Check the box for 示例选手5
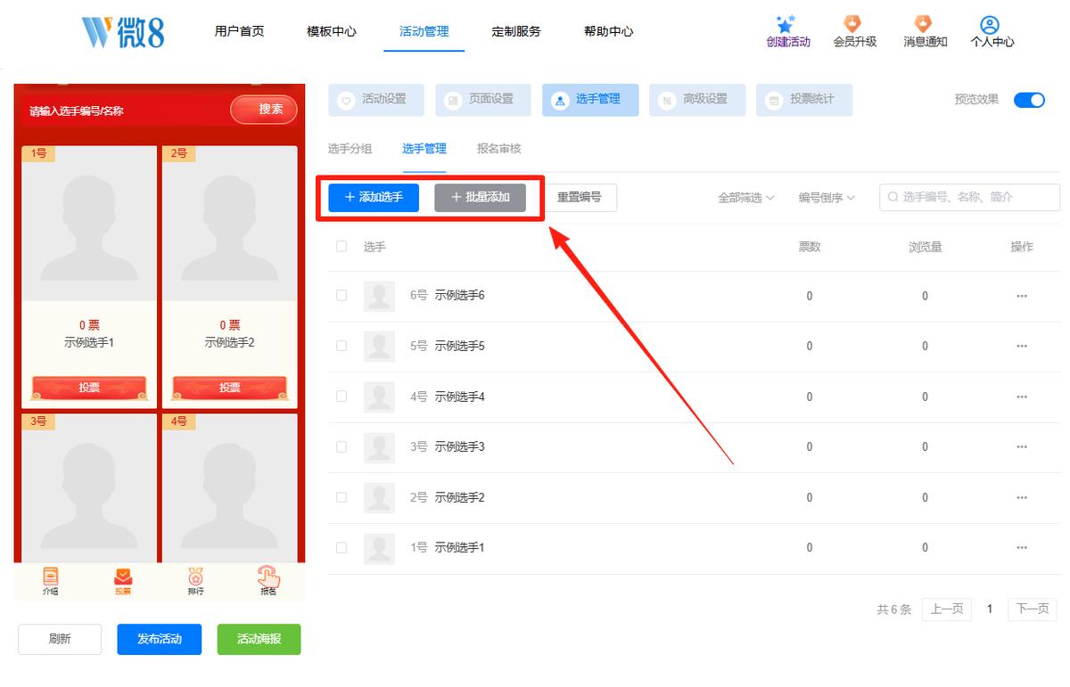Image resolution: width=1070 pixels, height=687 pixels. (x=342, y=346)
